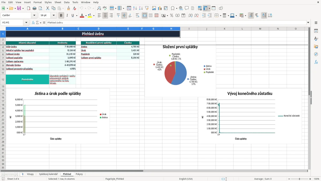Viewport: 321px width, 181px height.
Task: Toggle underline formatting
Action: (73, 16)
